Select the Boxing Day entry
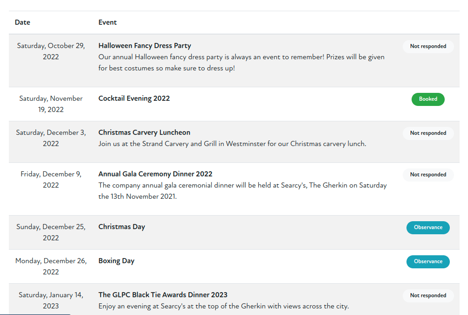Image resolution: width=468 pixels, height=315 pixels. tap(116, 261)
